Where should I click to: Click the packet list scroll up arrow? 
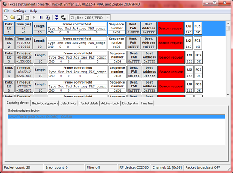coord(228,24)
